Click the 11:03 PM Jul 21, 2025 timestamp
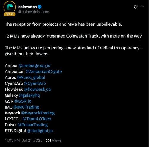This screenshot has height=147, width=149. tap(24, 140)
